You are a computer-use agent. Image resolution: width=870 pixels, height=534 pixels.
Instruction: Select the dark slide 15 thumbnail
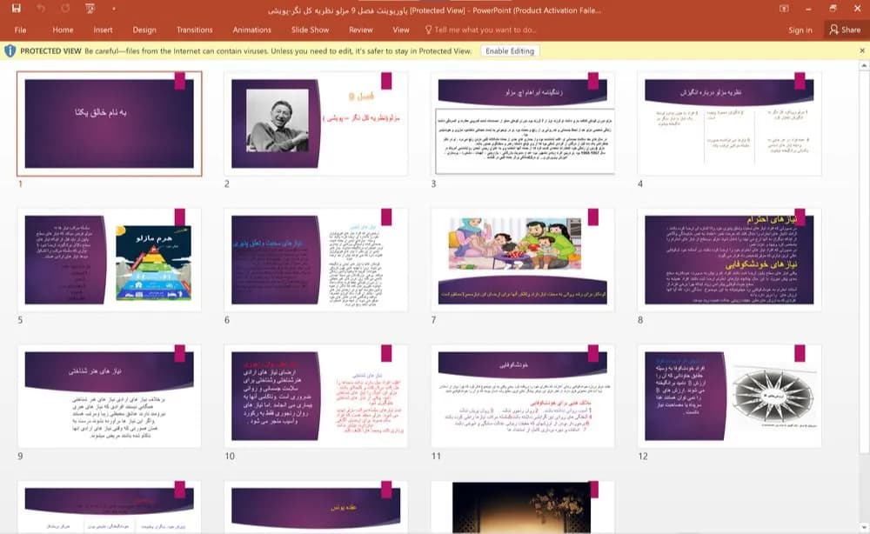523,507
